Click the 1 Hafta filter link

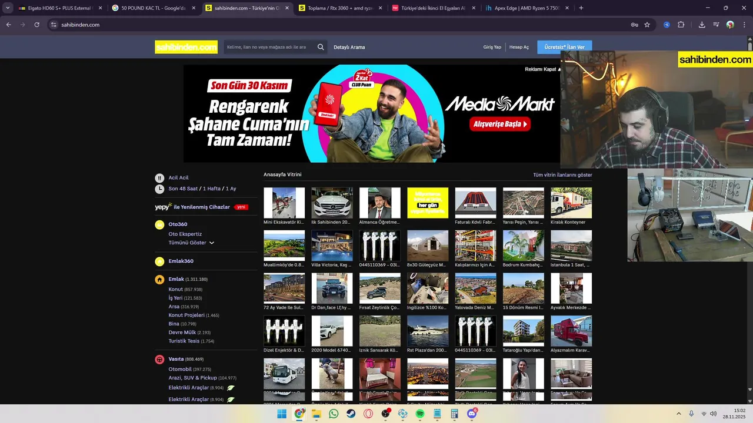[212, 189]
